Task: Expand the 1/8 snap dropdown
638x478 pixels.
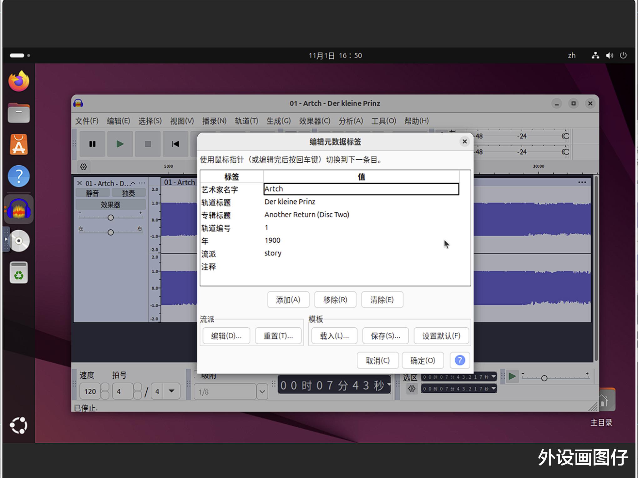Action: [x=262, y=391]
